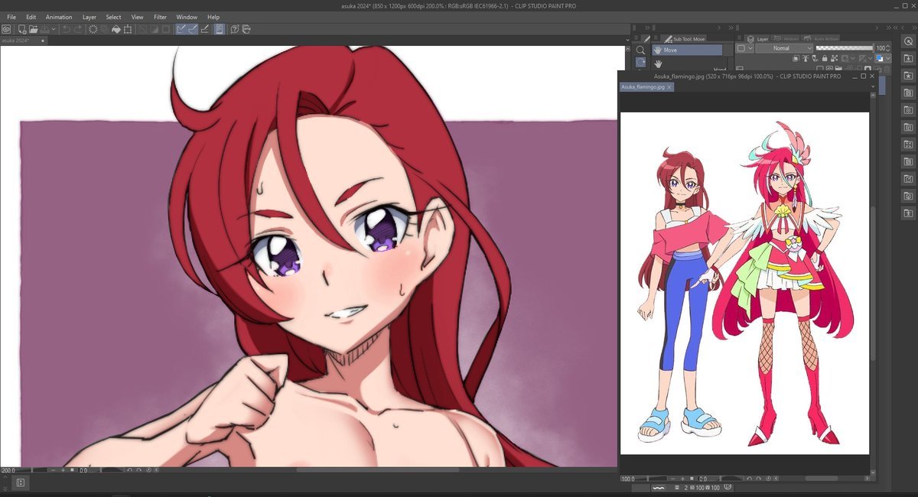
Task: Switch to the Asuka_flamingo.jpg tab
Action: pyautogui.click(x=642, y=87)
